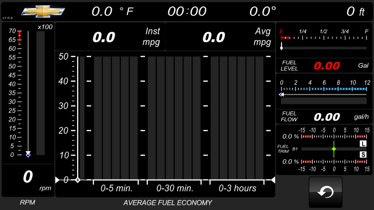The width and height of the screenshot is (374, 210).
Task: Select the 0-30 min. chart section label
Action: 175,188
